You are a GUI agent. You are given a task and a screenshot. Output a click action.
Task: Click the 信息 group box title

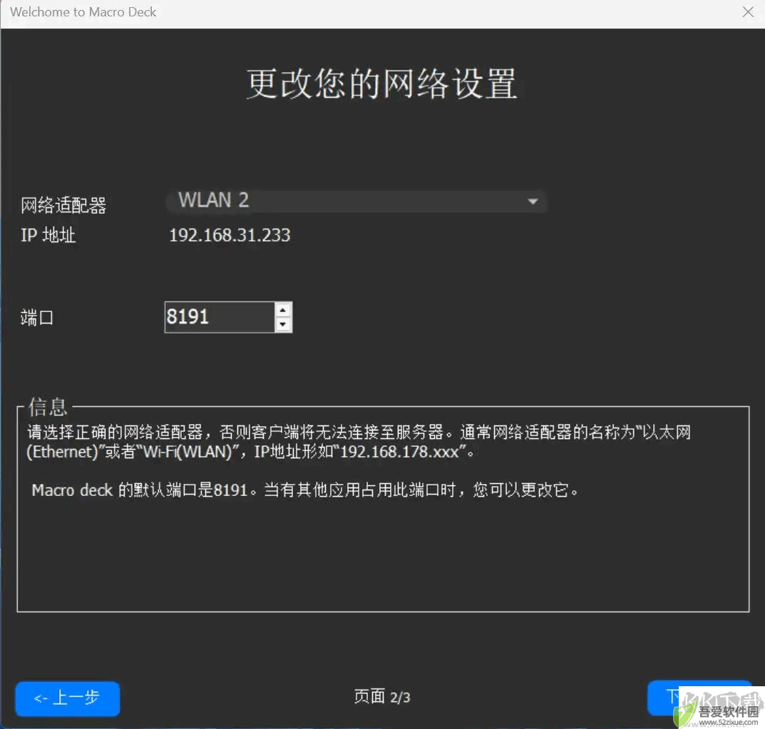coord(47,407)
